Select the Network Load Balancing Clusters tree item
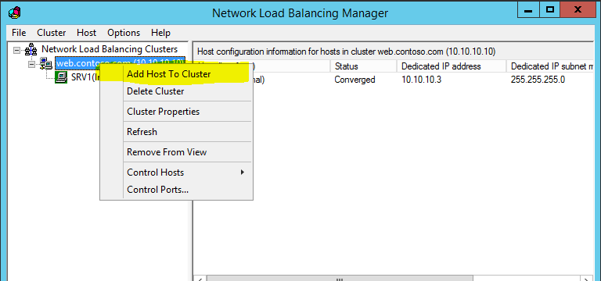The image size is (601, 281). (110, 49)
